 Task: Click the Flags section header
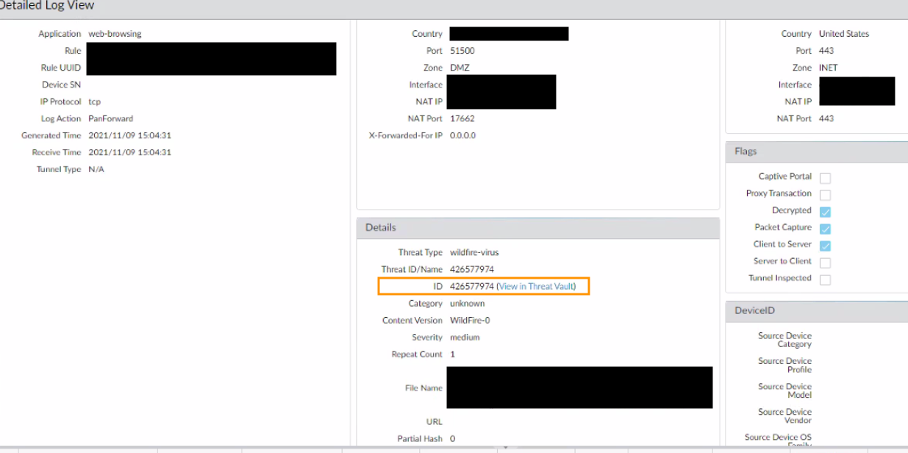click(x=817, y=151)
